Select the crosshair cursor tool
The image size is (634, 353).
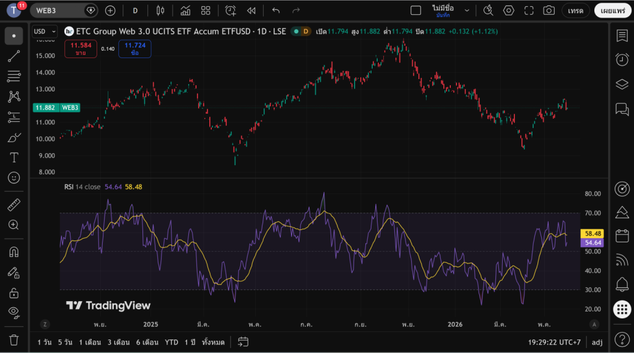coord(14,36)
